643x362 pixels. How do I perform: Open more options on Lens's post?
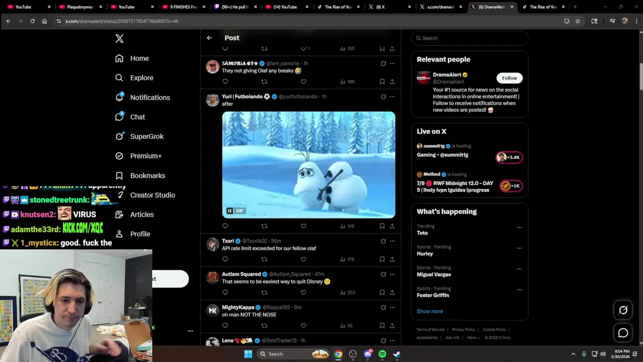coord(392,340)
